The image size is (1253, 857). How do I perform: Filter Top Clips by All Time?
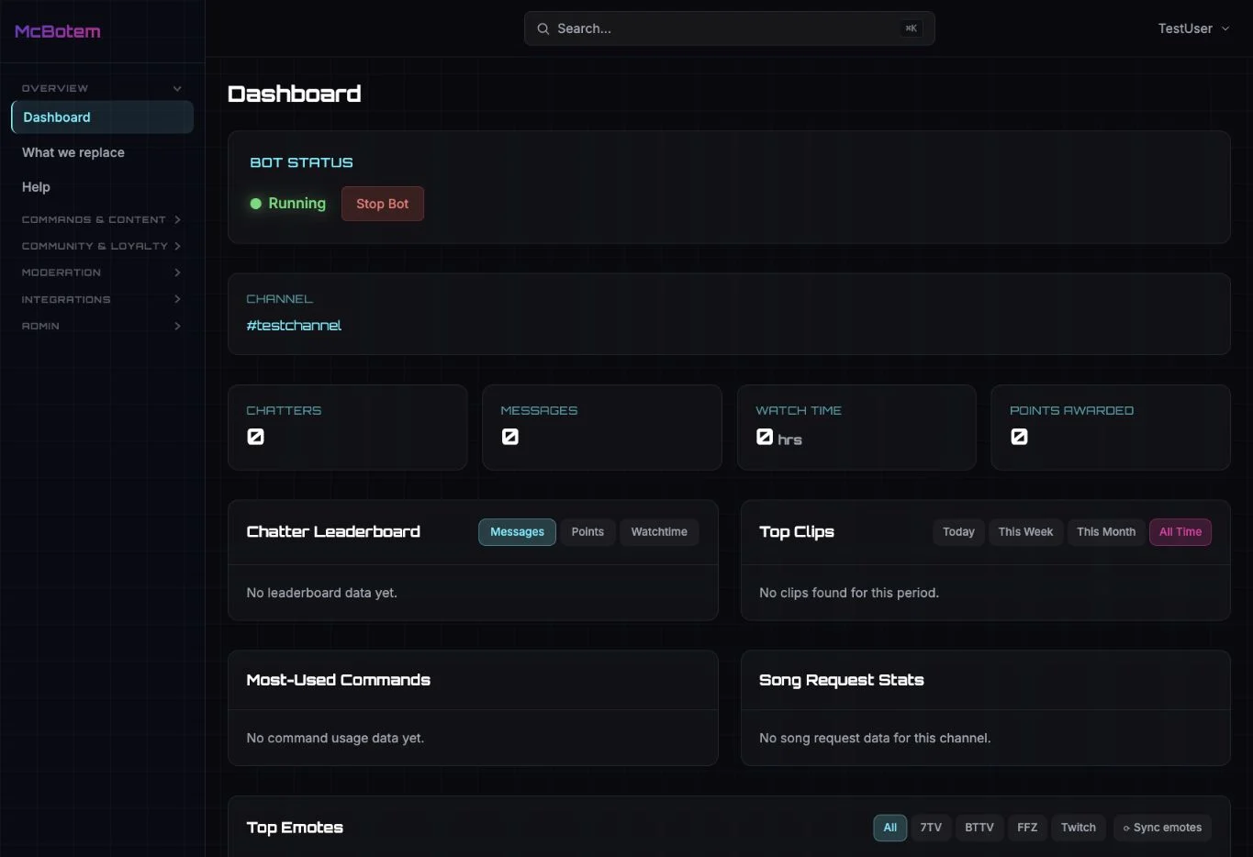click(x=1180, y=532)
